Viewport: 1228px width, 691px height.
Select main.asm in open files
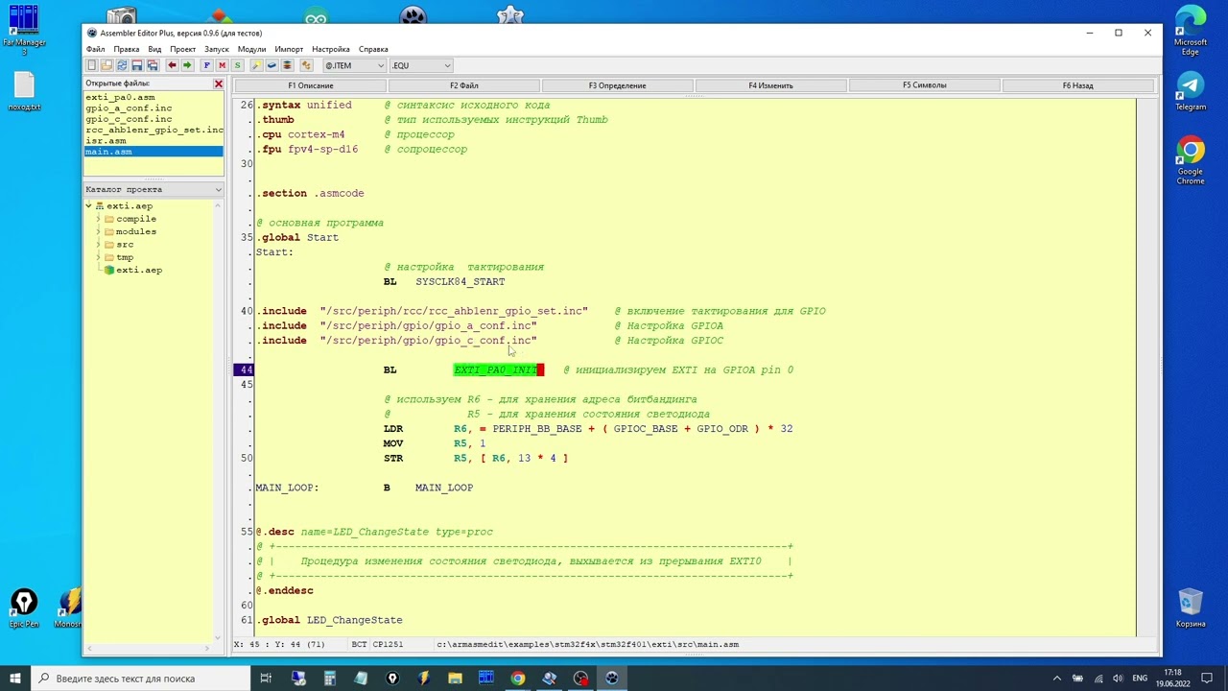click(x=153, y=152)
